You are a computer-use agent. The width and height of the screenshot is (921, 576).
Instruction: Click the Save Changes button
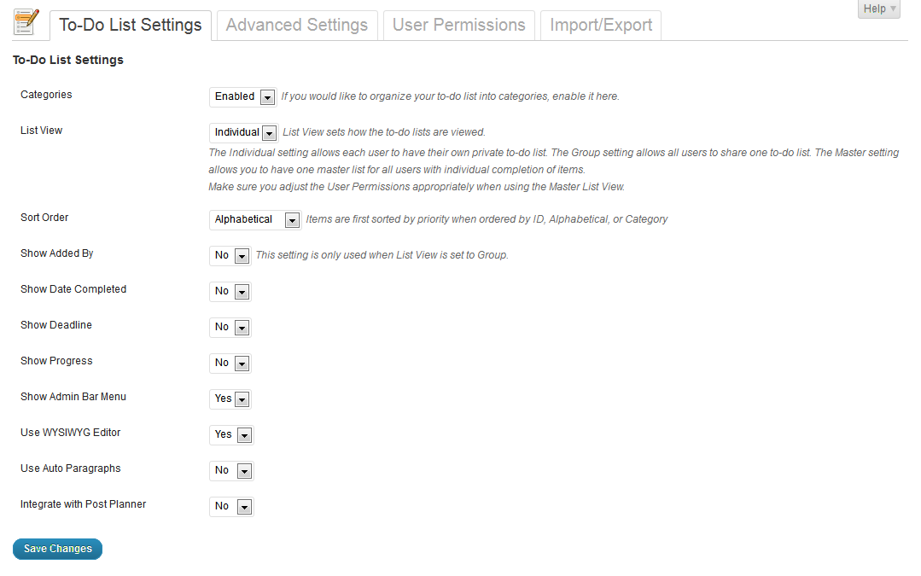pos(57,549)
